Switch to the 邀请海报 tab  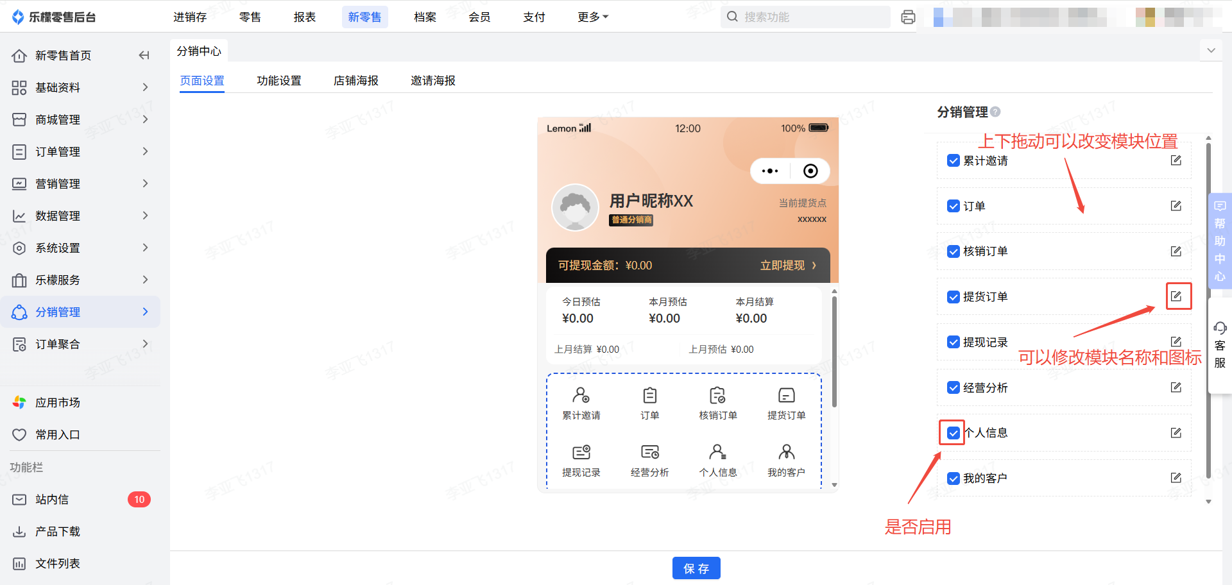click(x=433, y=81)
